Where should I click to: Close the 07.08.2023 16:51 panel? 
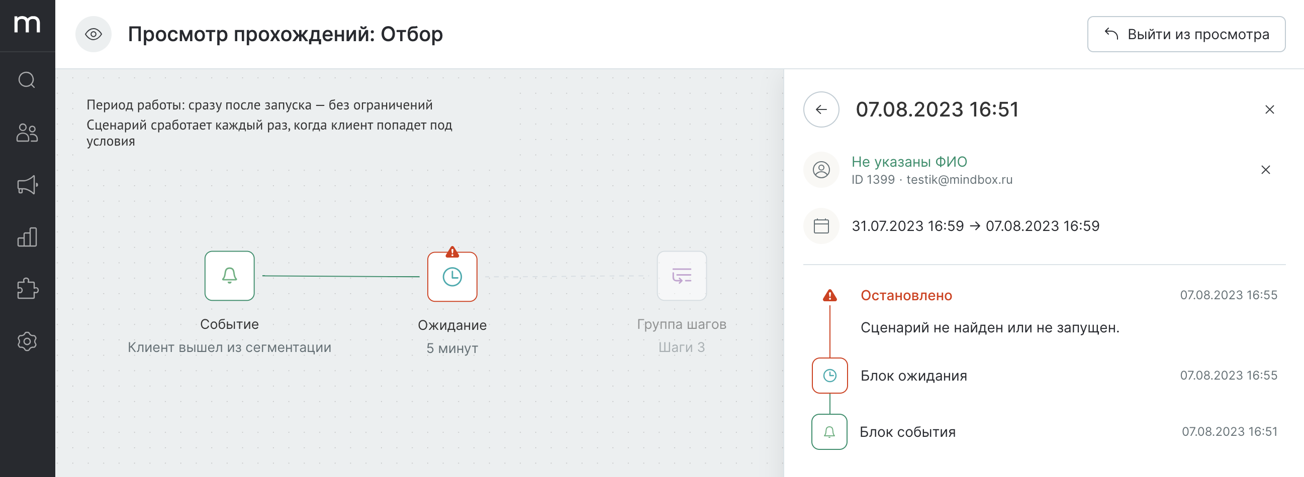coord(1269,109)
